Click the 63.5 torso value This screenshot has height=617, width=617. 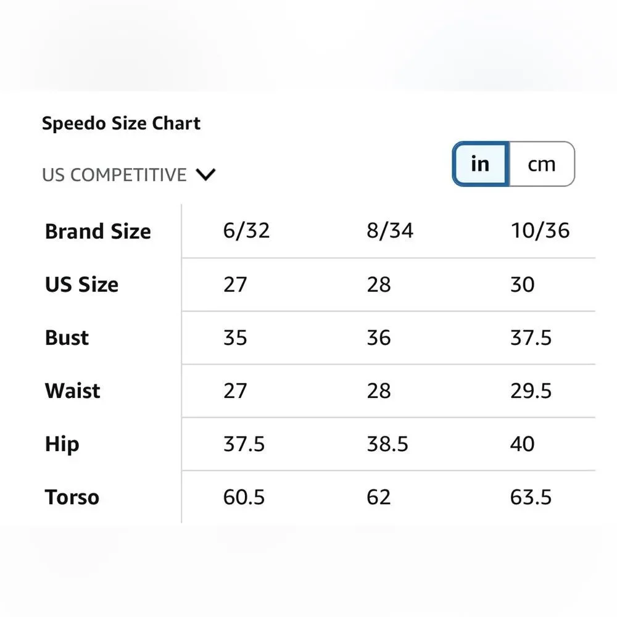531,497
